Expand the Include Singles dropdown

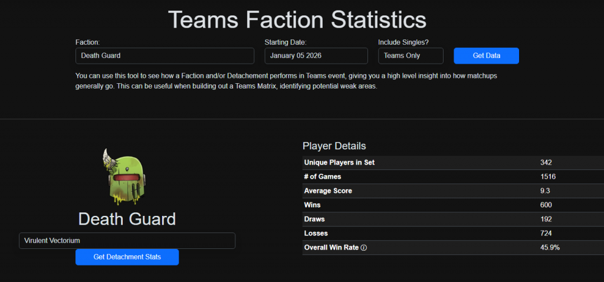(x=411, y=56)
